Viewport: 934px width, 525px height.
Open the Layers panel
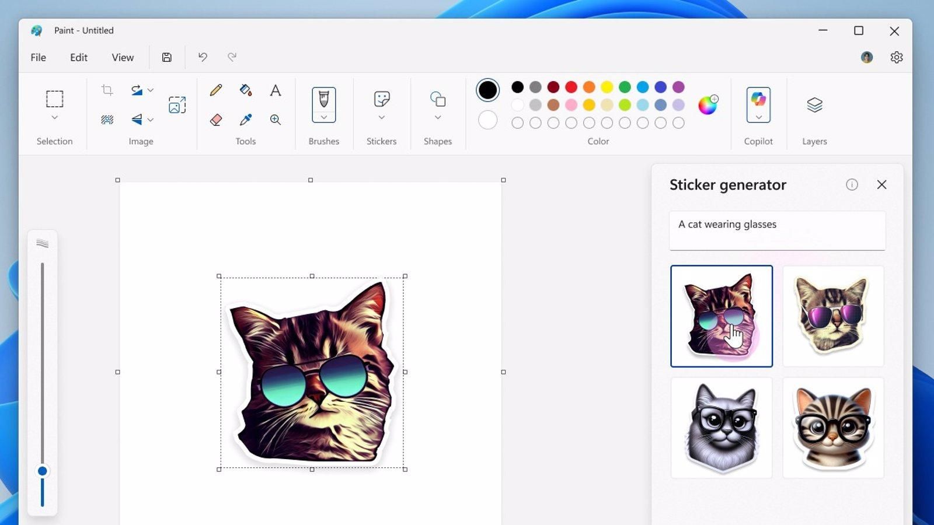coord(814,105)
